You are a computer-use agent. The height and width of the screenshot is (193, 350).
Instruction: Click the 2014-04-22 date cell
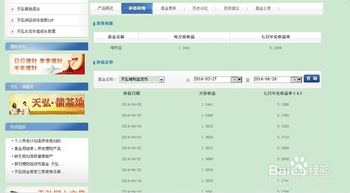coord(132,148)
